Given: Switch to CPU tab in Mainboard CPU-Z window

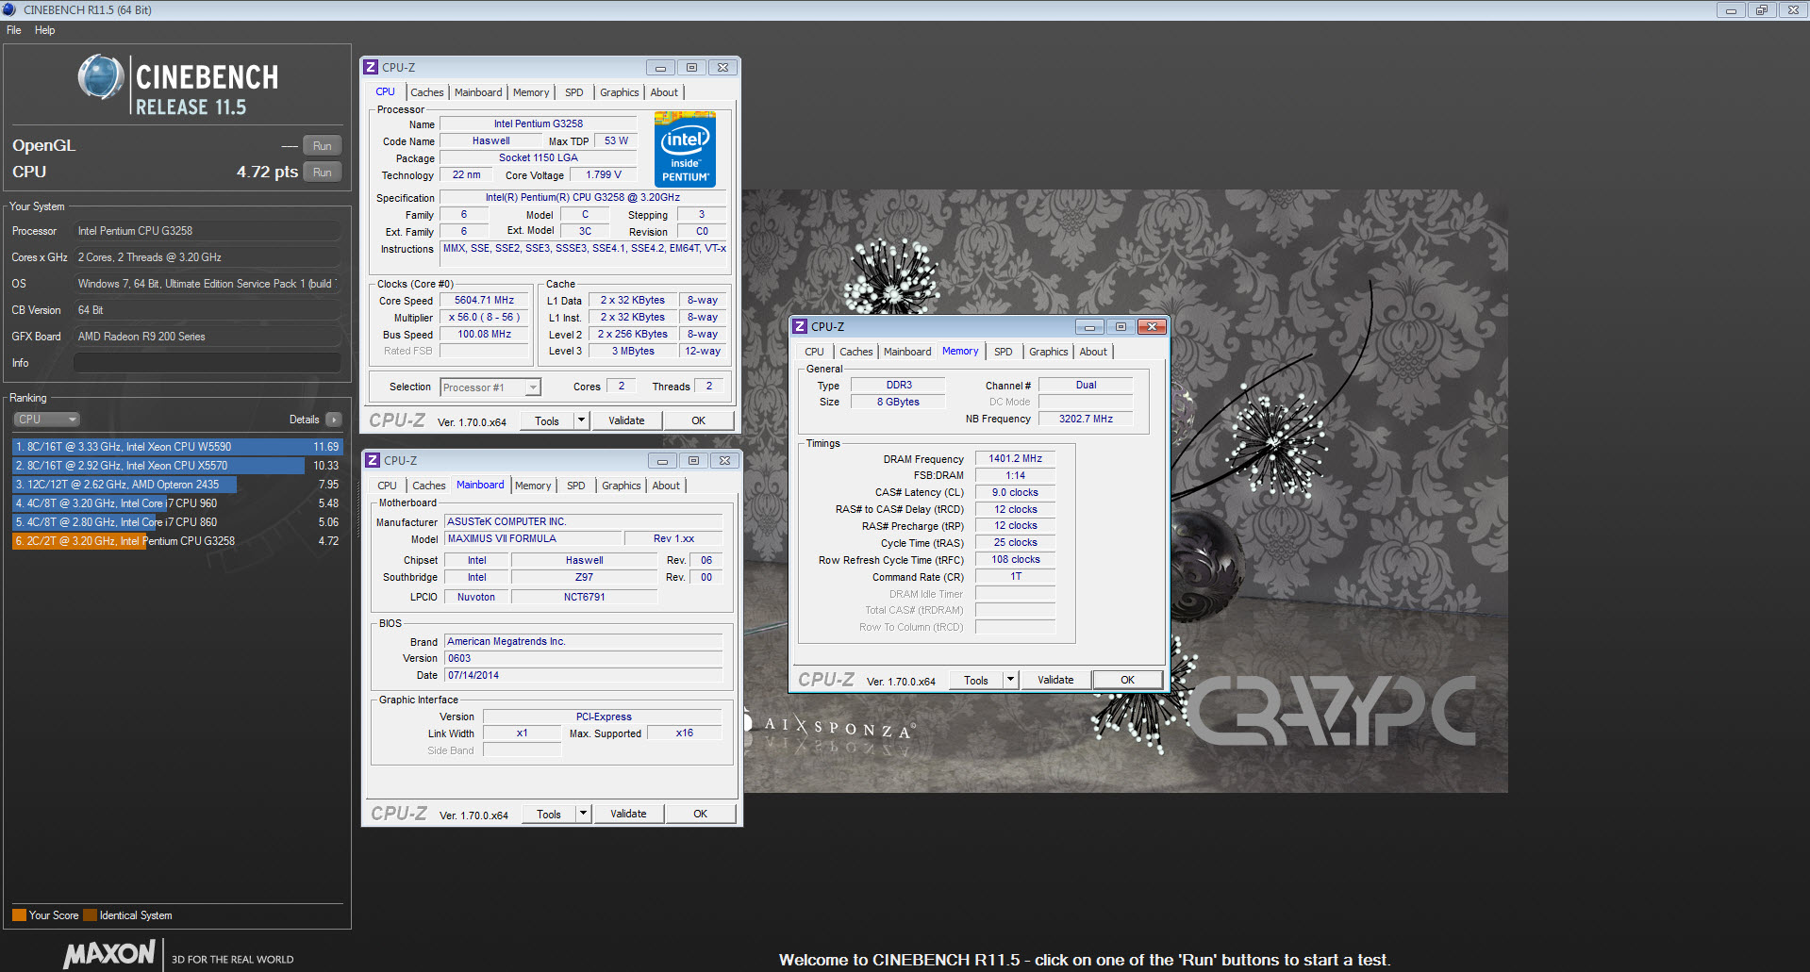Looking at the screenshot, I should point(388,486).
